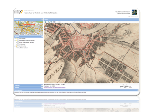Open the Impressum link

tap(134, 17)
